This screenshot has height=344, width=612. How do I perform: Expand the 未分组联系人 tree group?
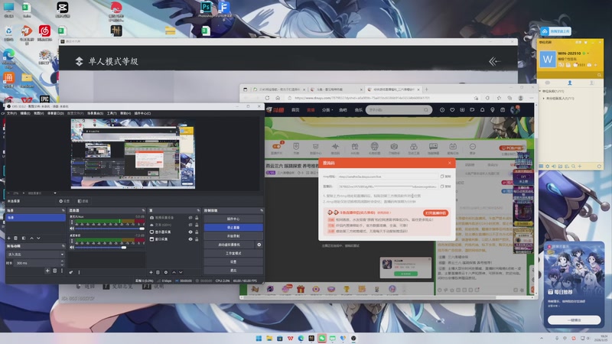tap(543, 99)
